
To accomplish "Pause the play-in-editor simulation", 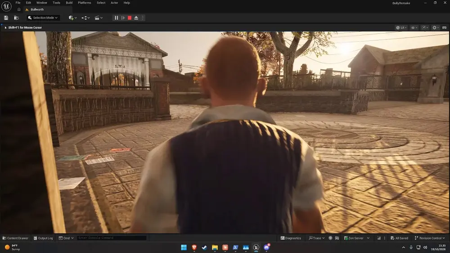I will (x=116, y=18).
